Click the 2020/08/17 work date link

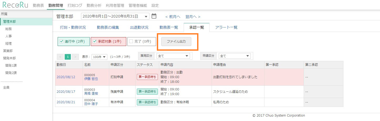coord(66,92)
